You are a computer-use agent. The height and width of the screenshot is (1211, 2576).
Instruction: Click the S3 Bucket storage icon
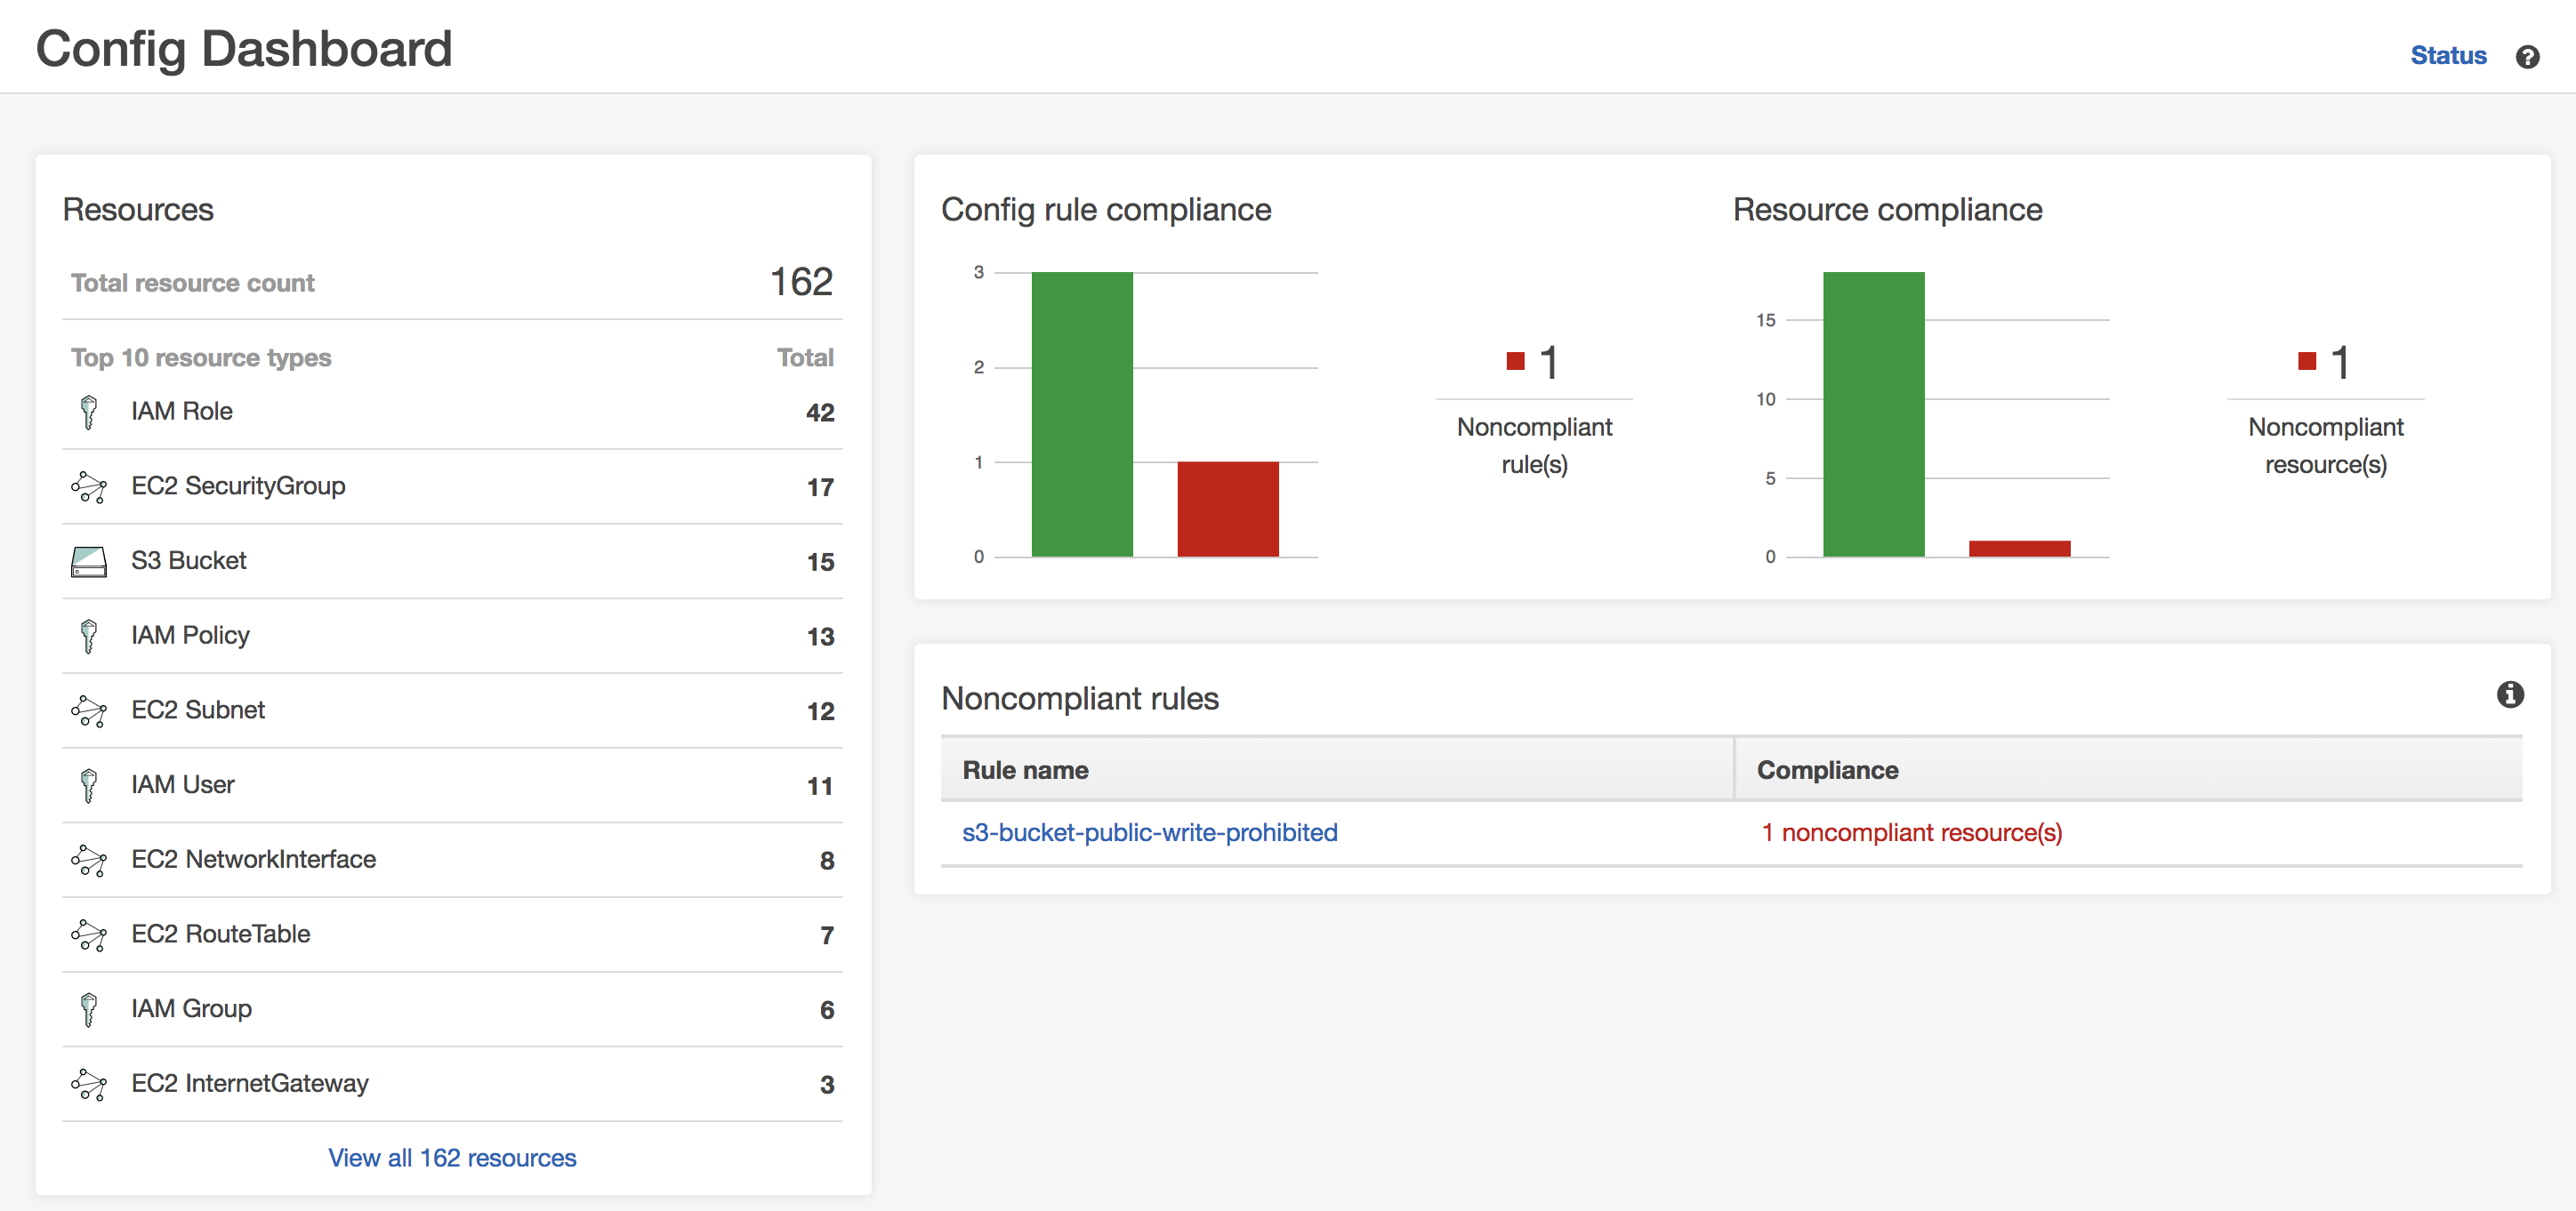(x=89, y=562)
